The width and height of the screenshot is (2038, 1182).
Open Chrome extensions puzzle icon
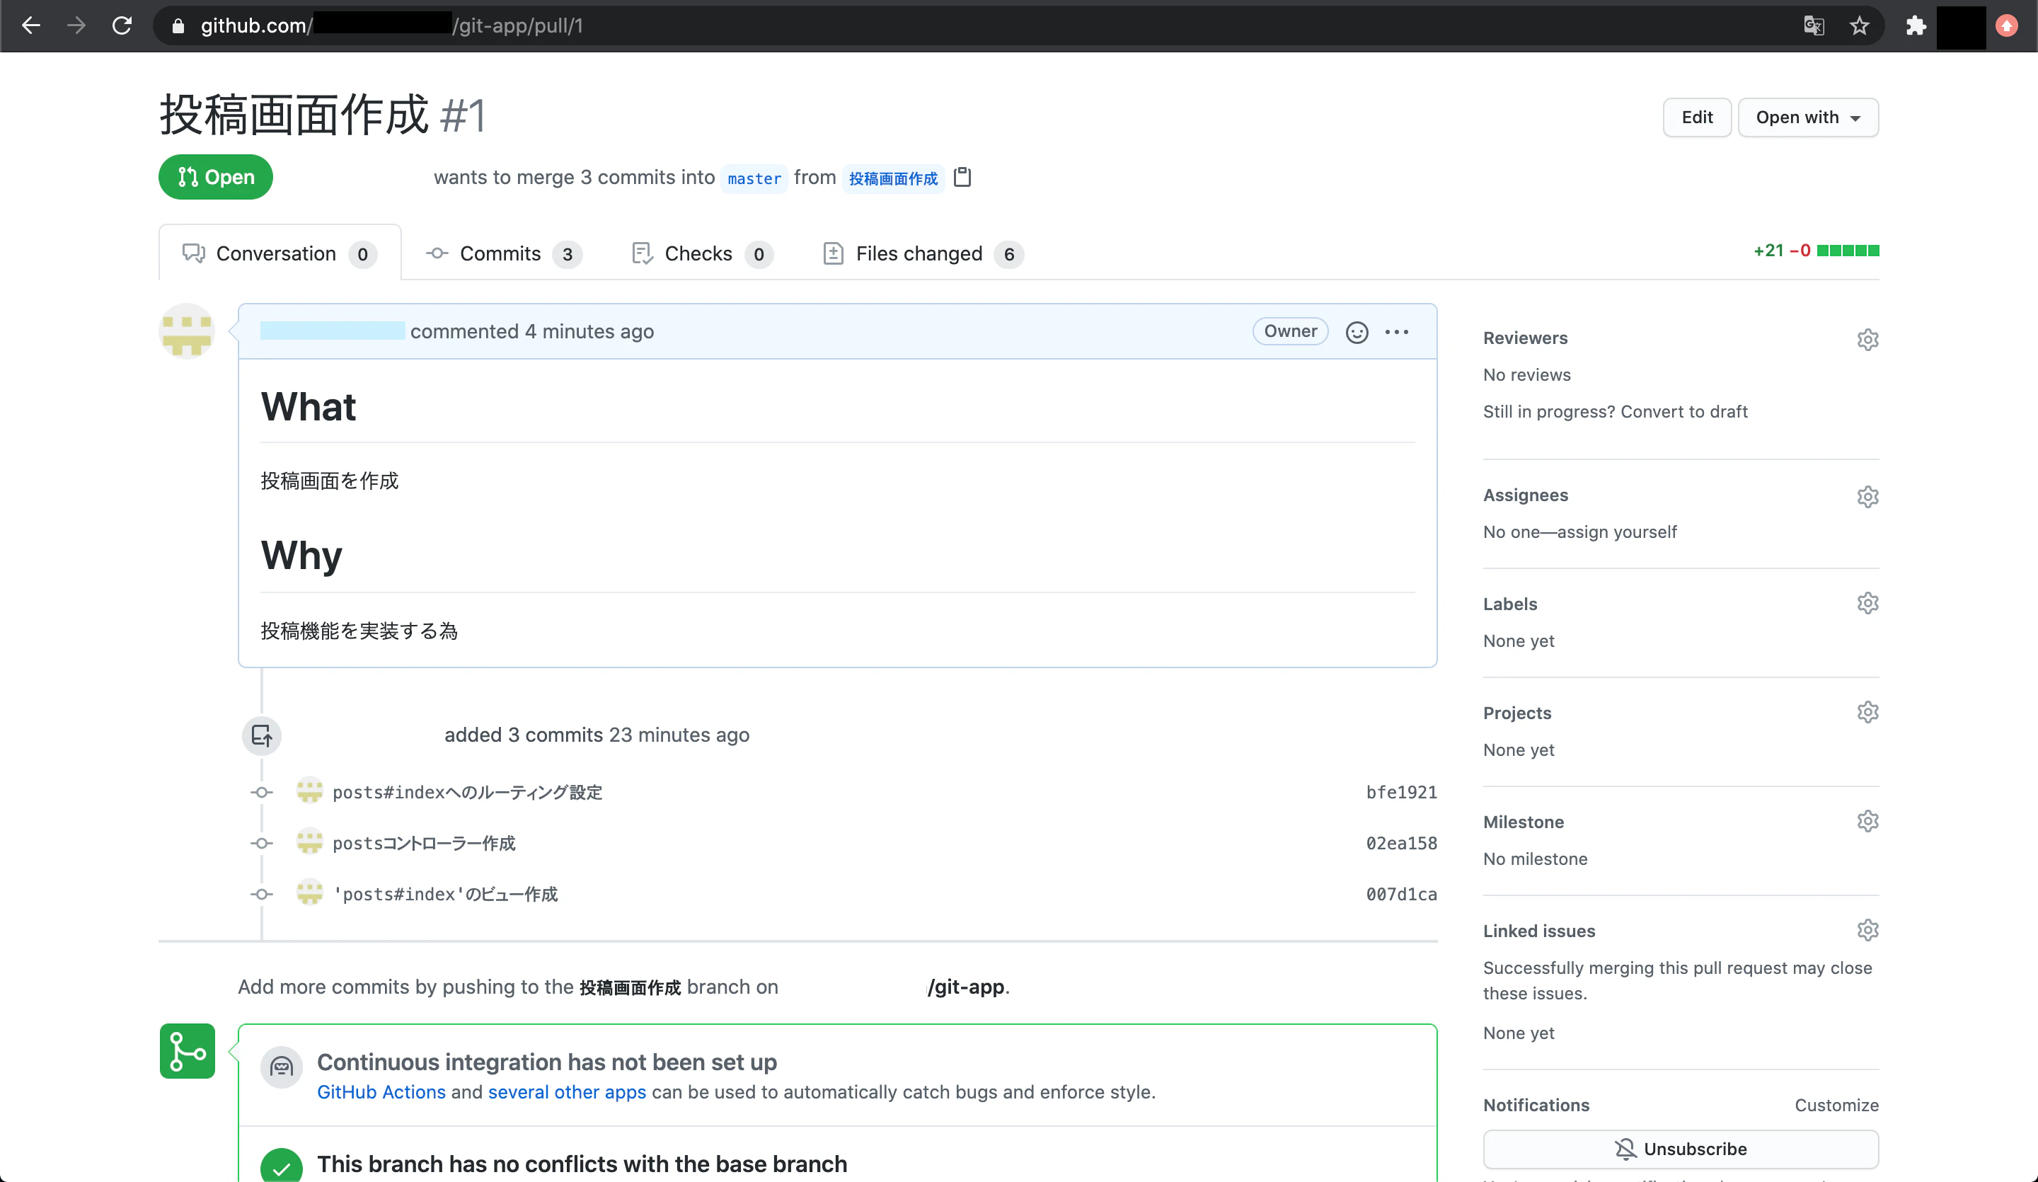(1915, 26)
